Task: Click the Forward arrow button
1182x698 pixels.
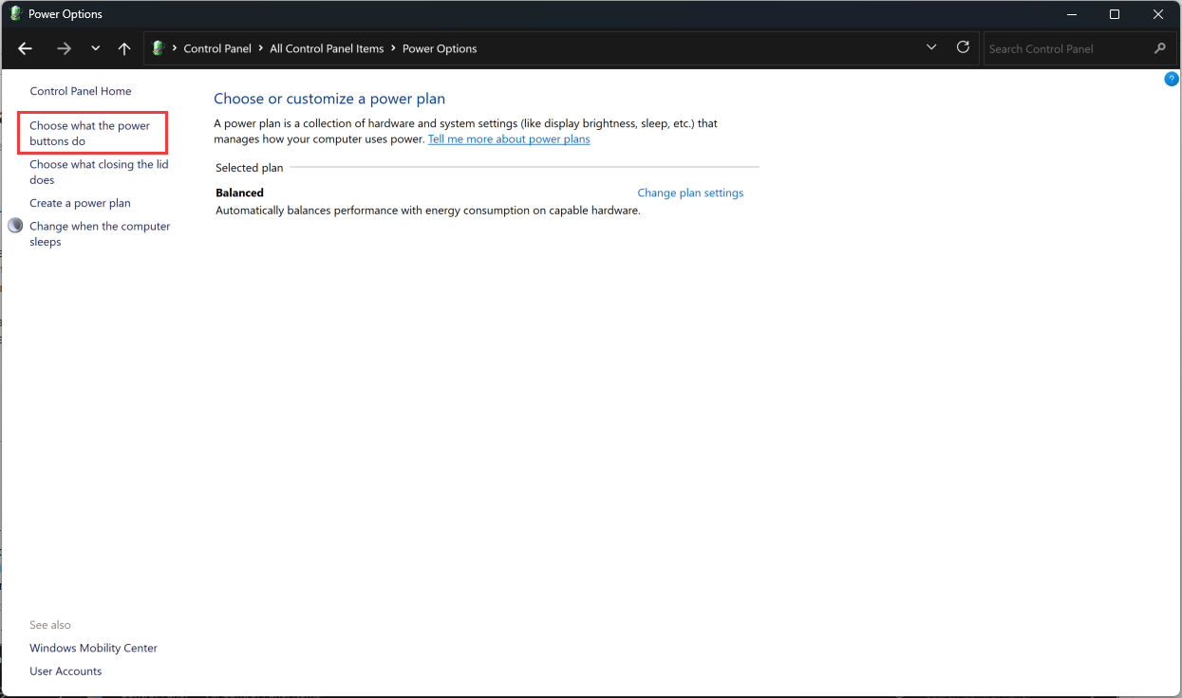Action: [x=64, y=48]
